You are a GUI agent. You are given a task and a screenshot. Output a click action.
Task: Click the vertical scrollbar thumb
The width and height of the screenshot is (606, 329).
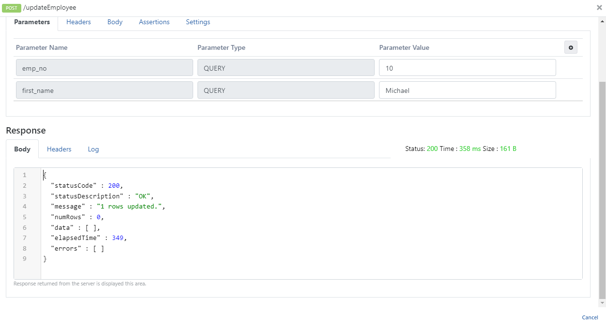pyautogui.click(x=602, y=190)
